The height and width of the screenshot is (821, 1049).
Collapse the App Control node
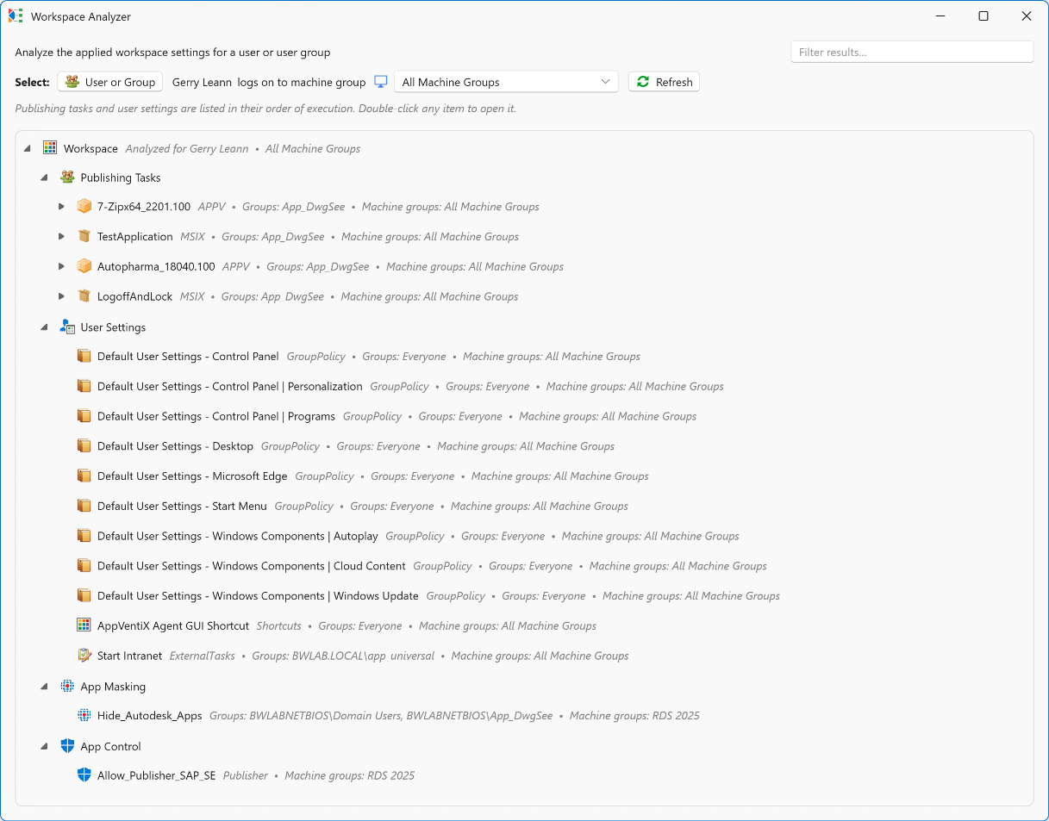click(44, 746)
